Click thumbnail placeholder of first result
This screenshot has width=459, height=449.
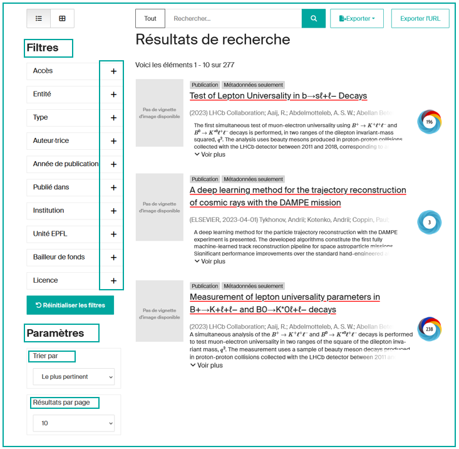coord(160,113)
